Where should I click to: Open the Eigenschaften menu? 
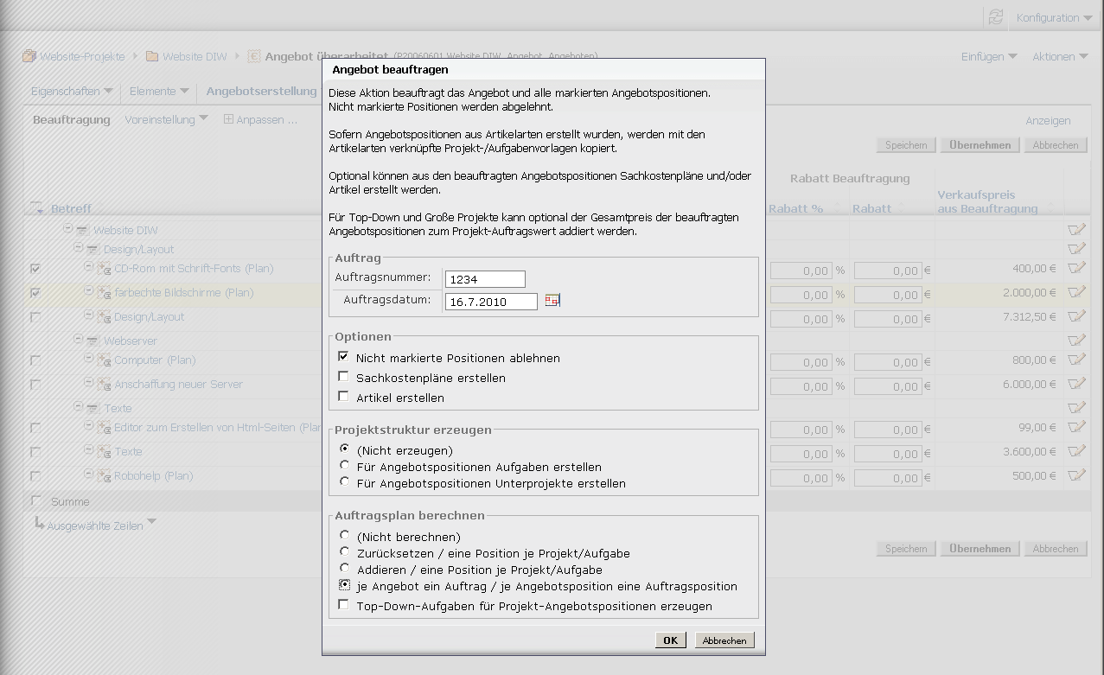click(x=72, y=92)
